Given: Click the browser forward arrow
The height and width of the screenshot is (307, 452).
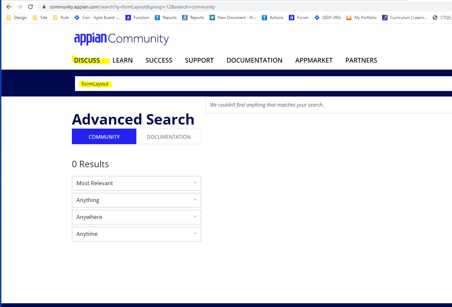Looking at the screenshot, I should coord(20,7).
